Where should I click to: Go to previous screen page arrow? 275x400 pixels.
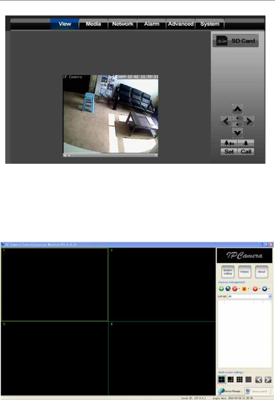click(259, 380)
